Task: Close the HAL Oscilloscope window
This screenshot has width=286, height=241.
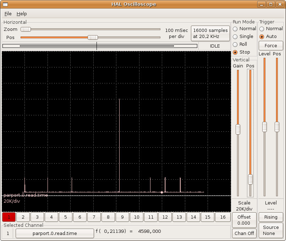Action: point(280,4)
